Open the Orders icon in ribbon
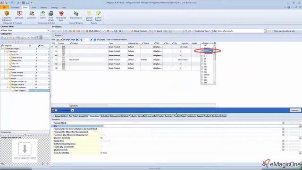 tap(43, 15)
